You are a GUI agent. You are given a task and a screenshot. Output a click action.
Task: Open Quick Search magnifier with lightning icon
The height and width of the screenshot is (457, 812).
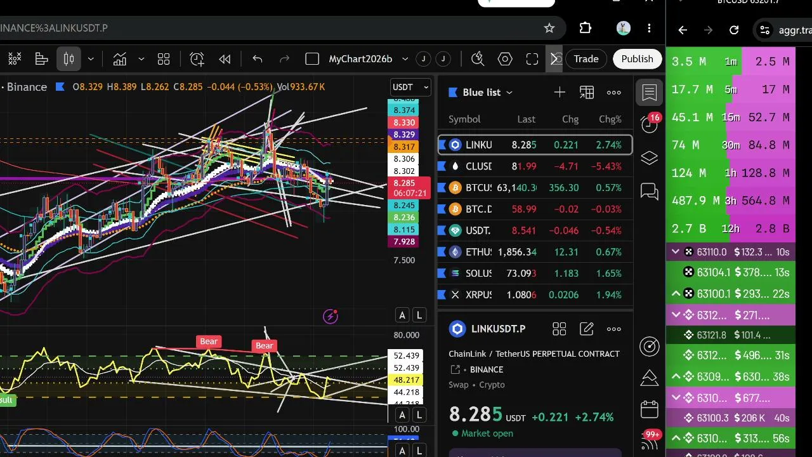(x=478, y=59)
